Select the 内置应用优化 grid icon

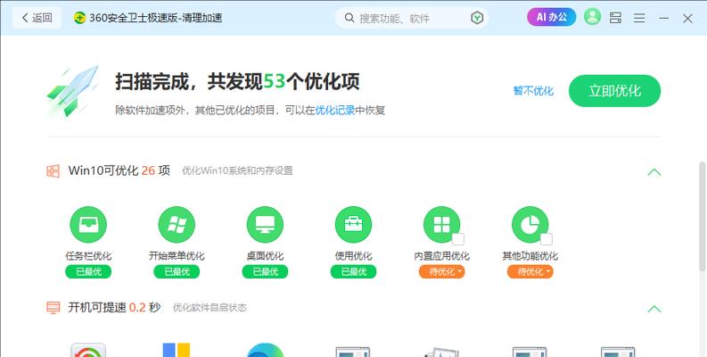point(442,225)
